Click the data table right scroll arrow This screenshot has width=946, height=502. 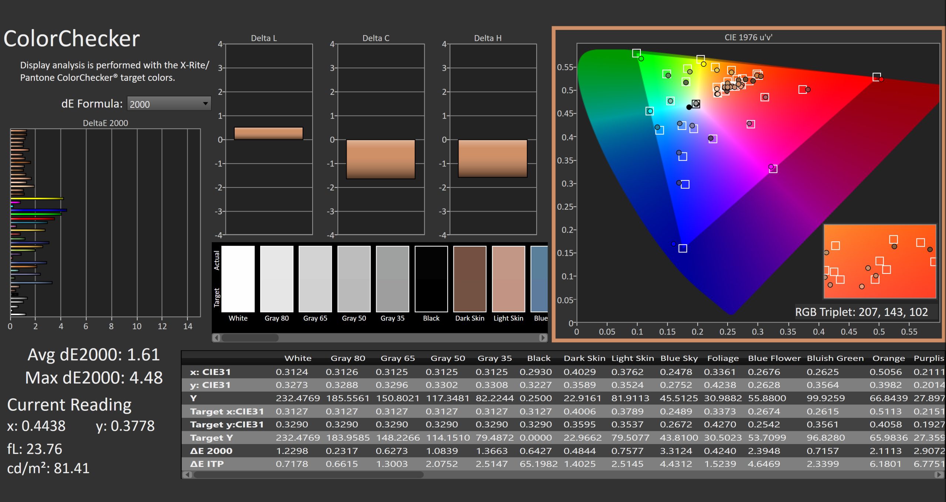939,475
